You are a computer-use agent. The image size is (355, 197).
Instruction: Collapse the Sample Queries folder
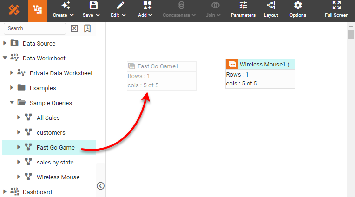point(12,103)
